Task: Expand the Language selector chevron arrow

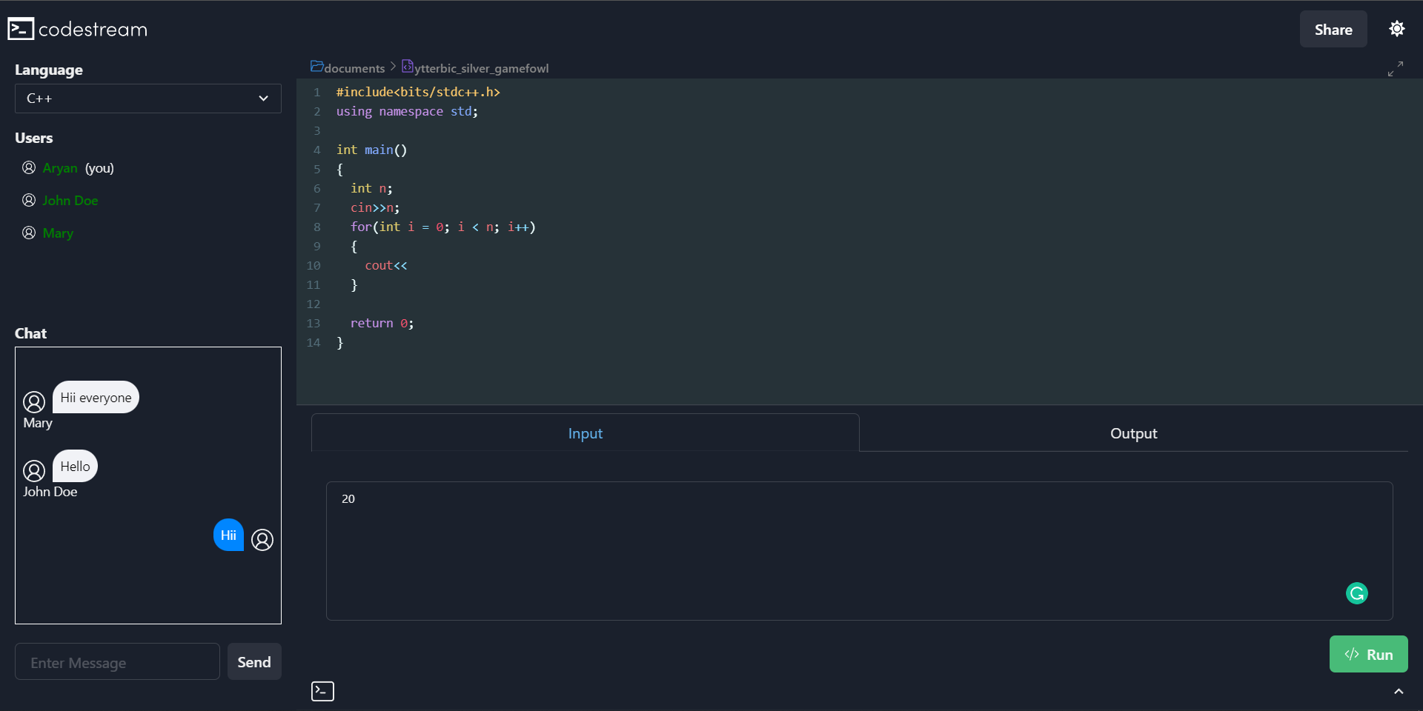Action: point(263,99)
